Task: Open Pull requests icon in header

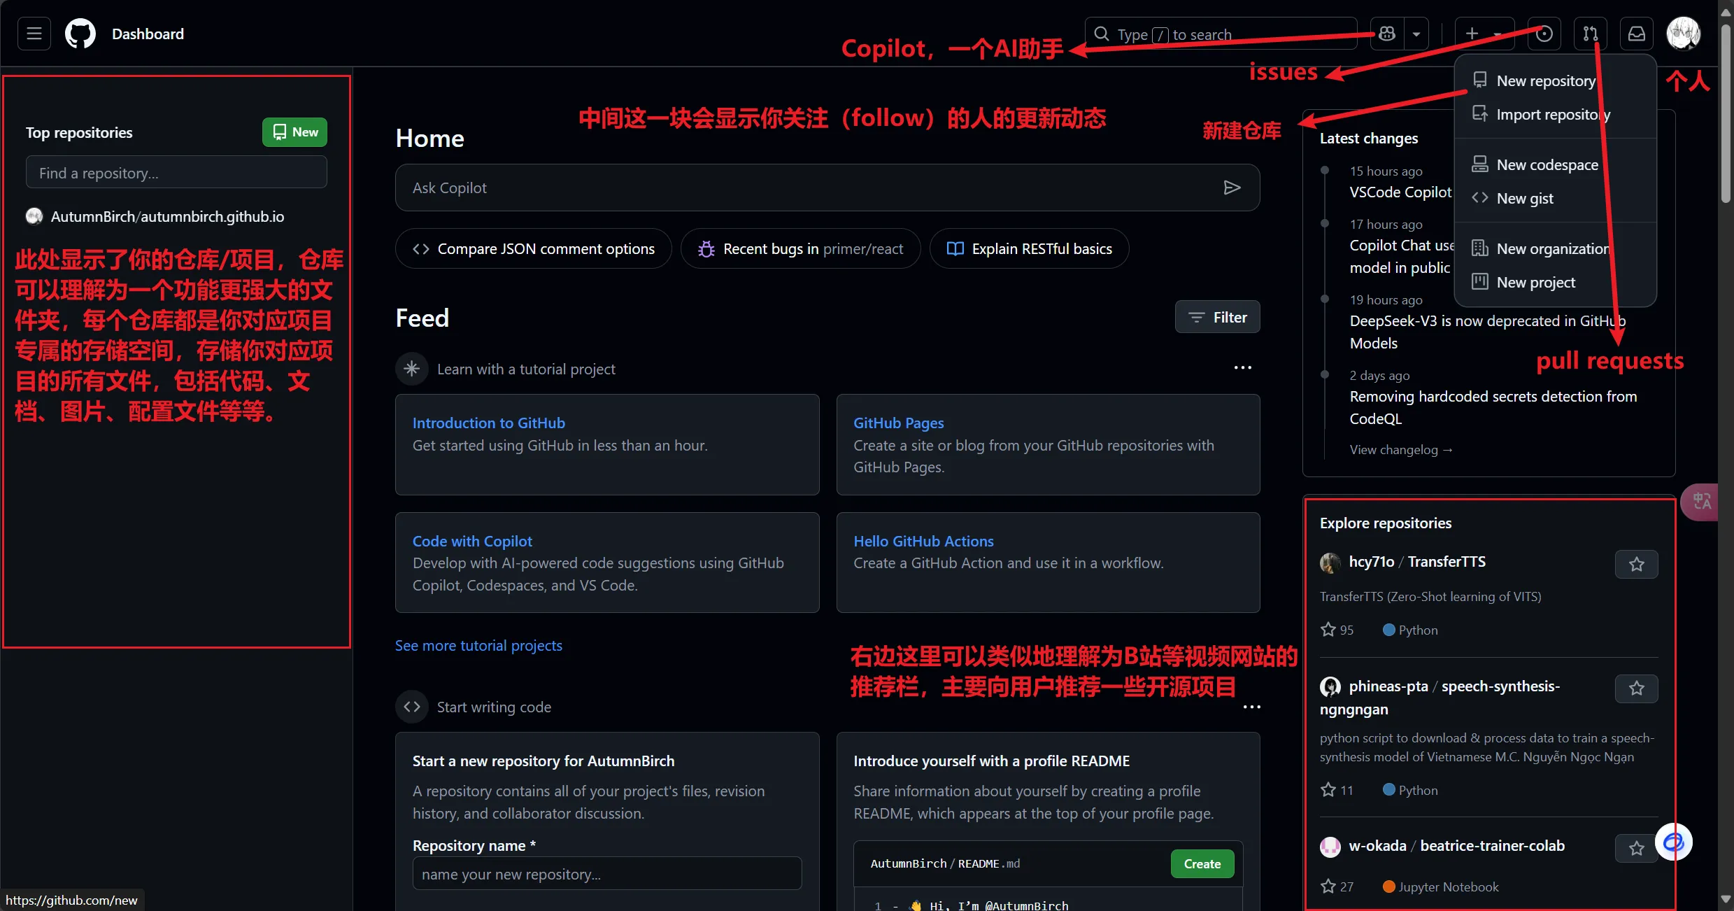Action: [1591, 34]
